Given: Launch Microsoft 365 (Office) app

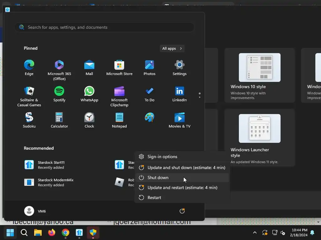Looking at the screenshot, I should [x=59, y=70].
